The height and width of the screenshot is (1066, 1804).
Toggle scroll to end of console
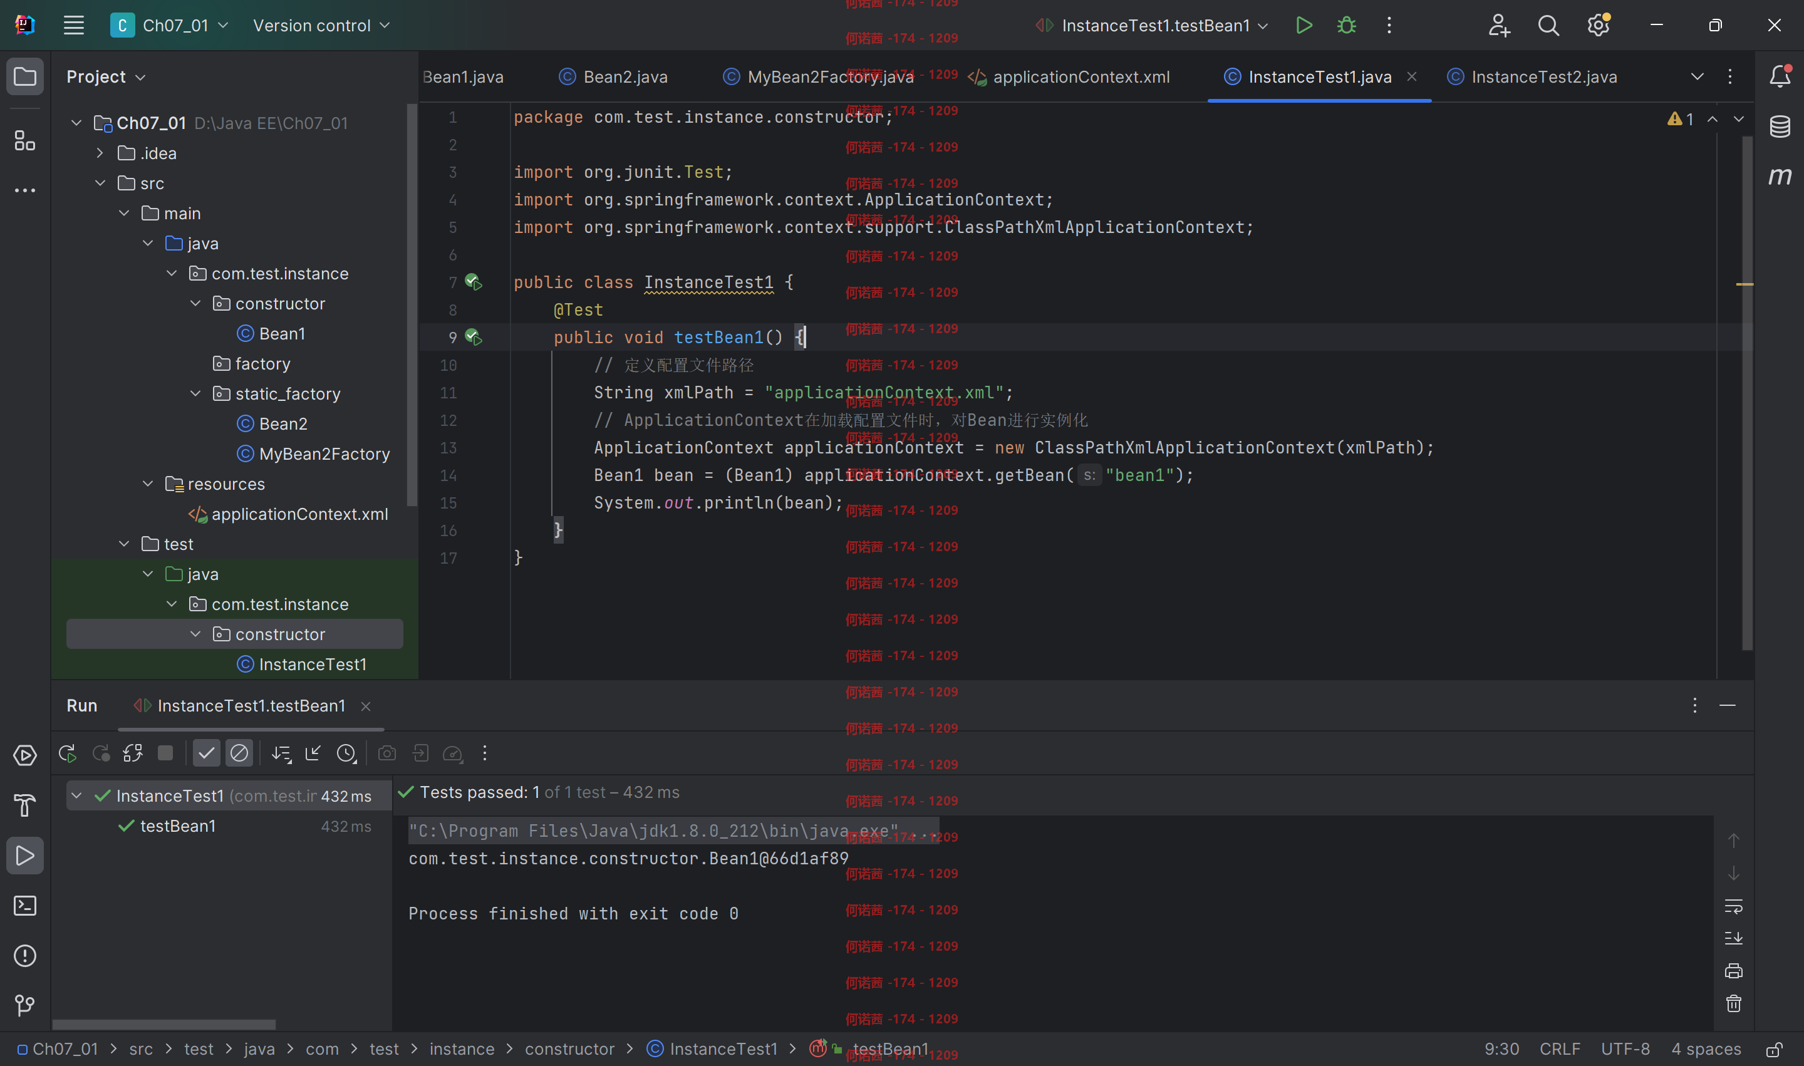point(1734,938)
